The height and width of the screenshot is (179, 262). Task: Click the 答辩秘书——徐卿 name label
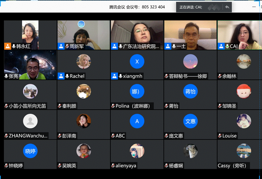[x=188, y=76]
